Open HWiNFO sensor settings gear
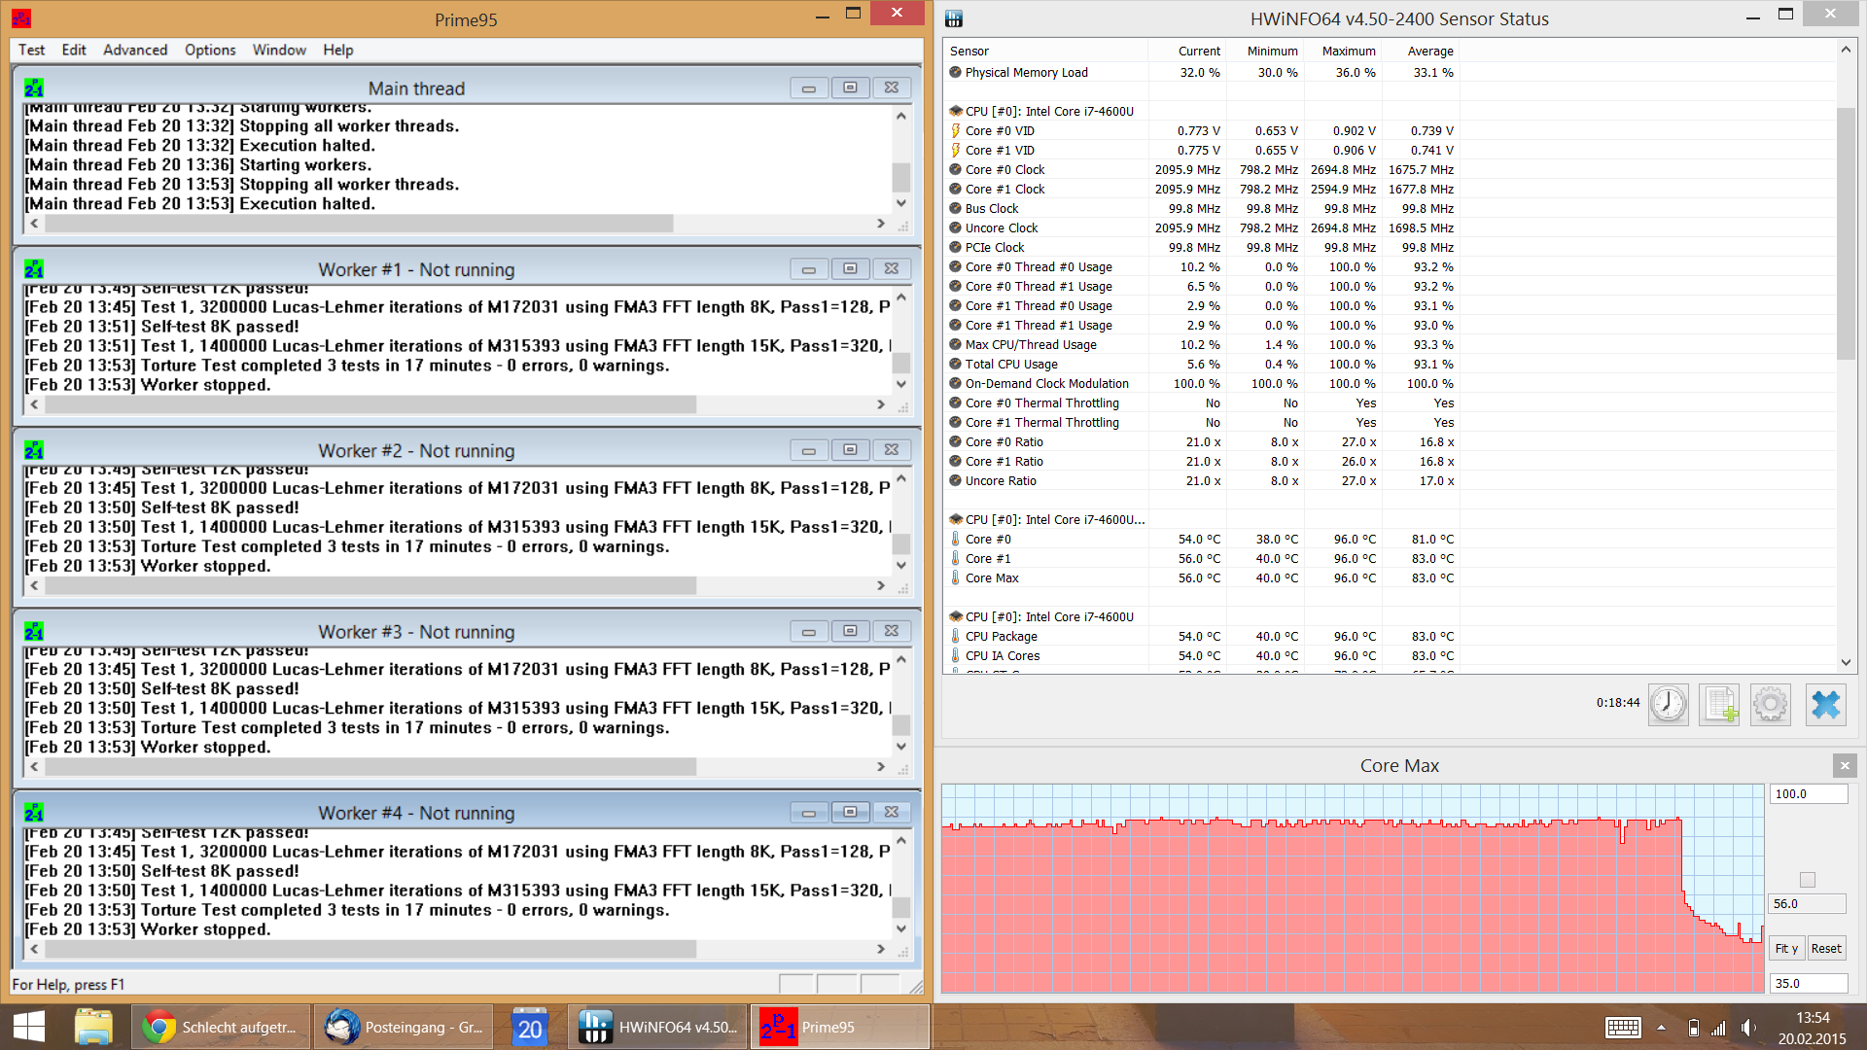 pos(1771,704)
